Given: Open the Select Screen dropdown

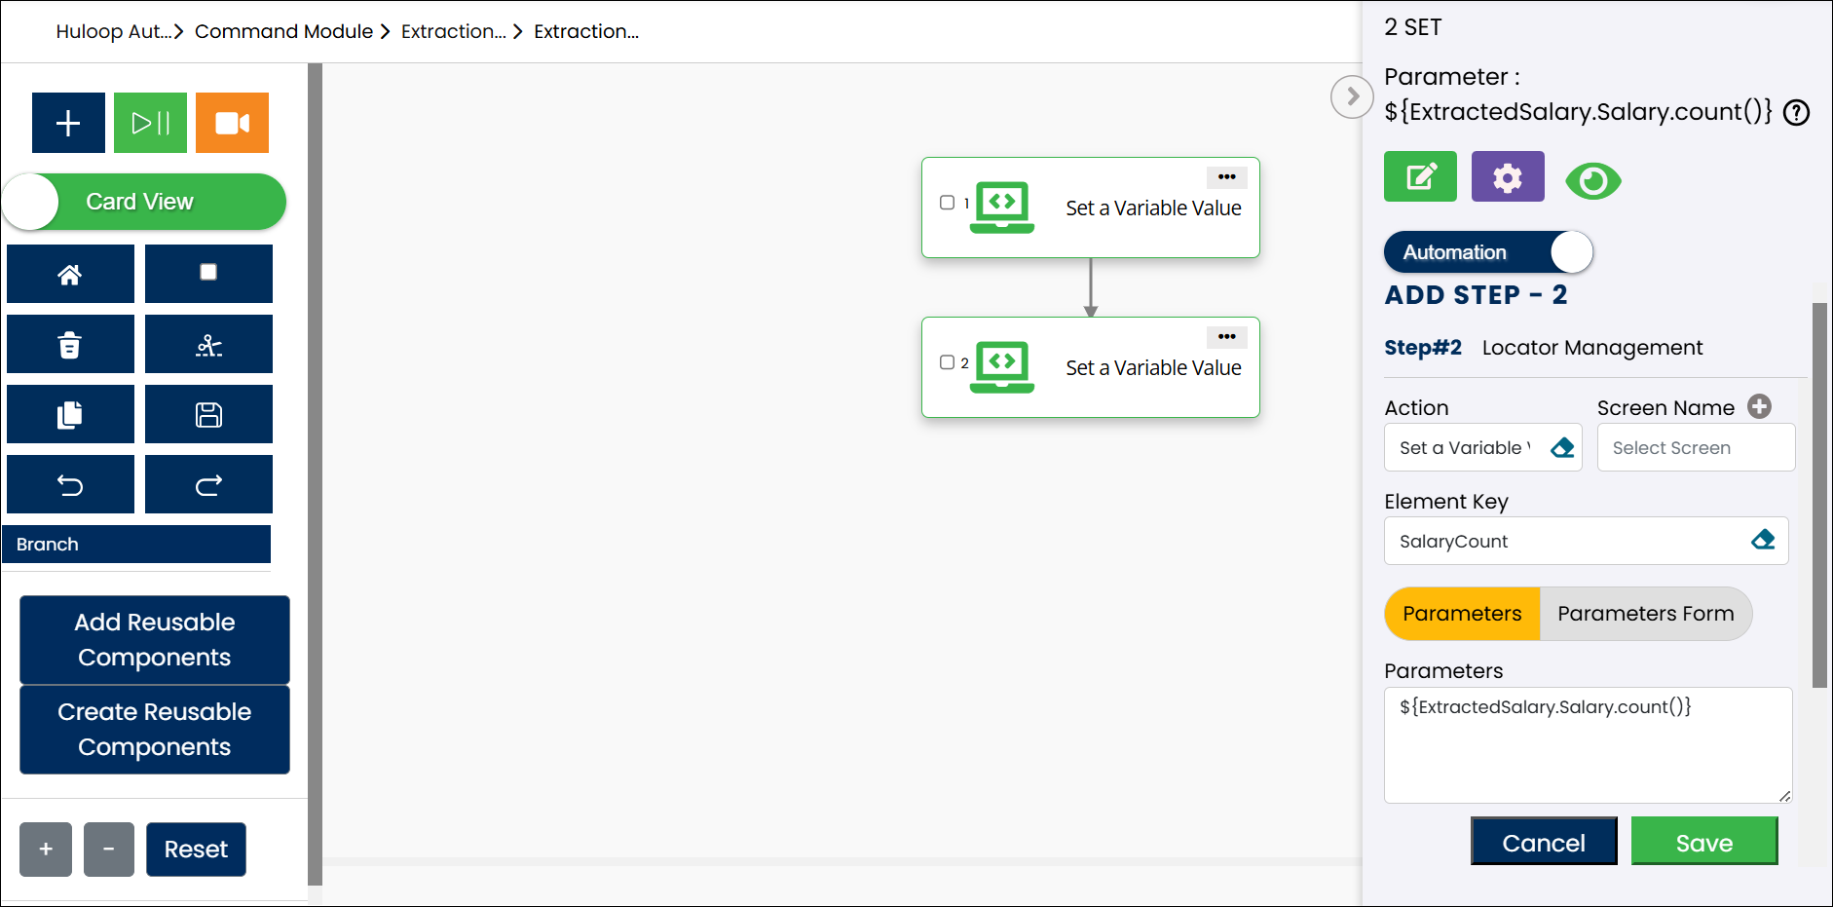Looking at the screenshot, I should click(1695, 448).
